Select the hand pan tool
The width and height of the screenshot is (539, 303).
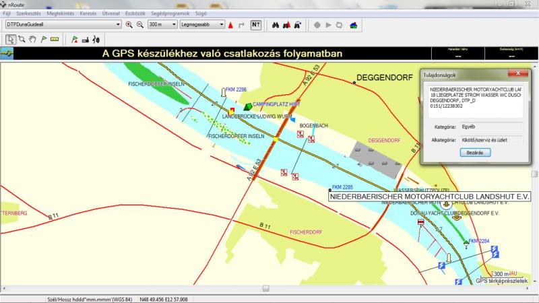32,40
